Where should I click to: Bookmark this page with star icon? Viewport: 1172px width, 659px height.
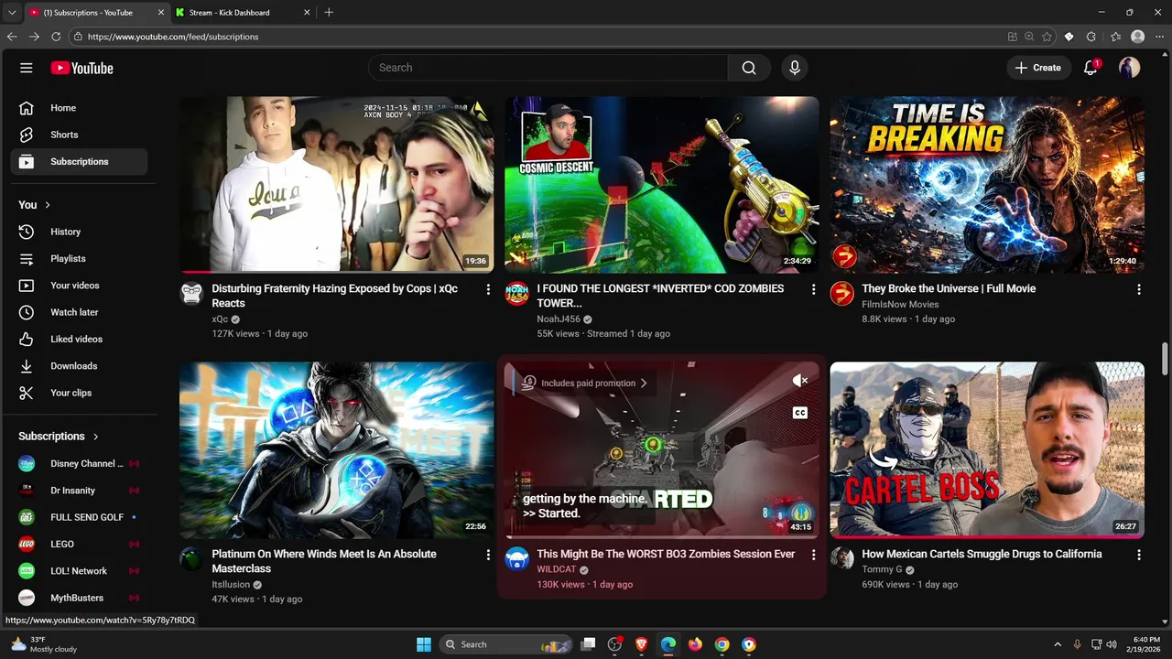[x=1047, y=37]
